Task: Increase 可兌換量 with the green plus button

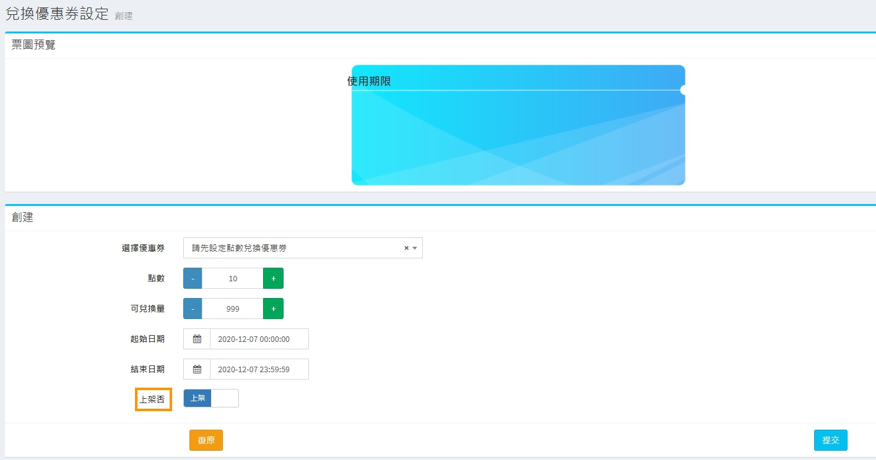Action: click(273, 309)
